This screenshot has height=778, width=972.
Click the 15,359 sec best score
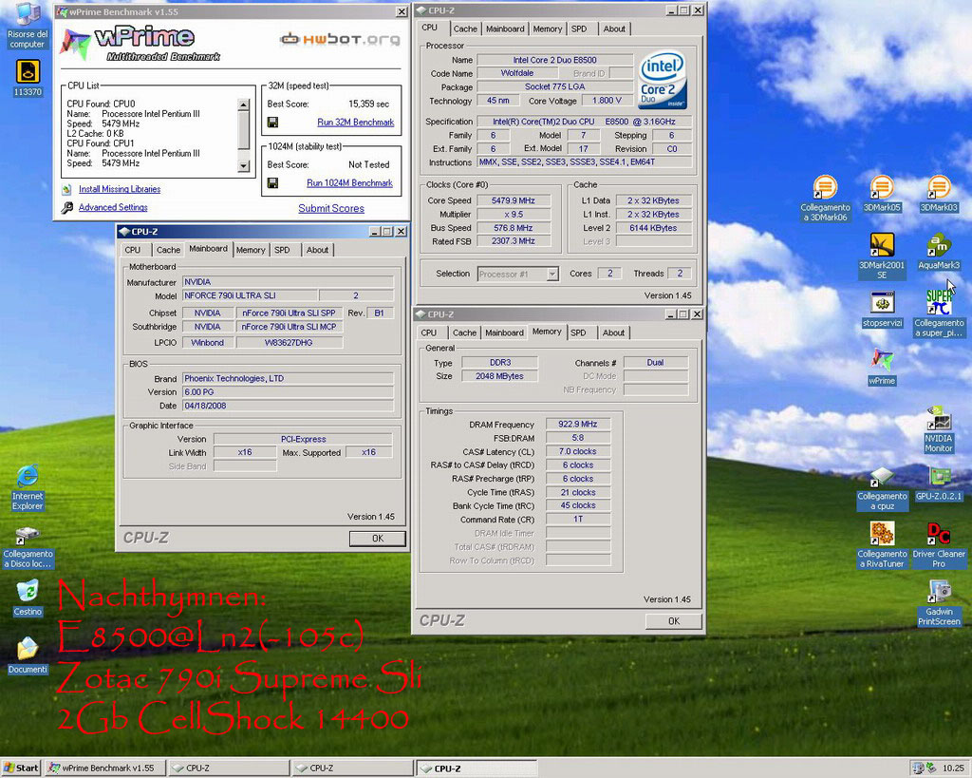click(x=369, y=104)
